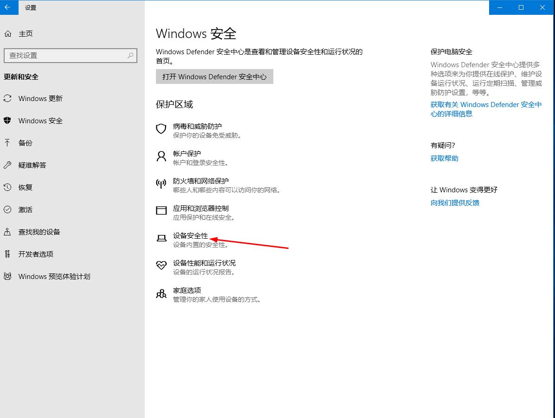Click 管理你的家人使用设备的方式 text

tap(217, 299)
